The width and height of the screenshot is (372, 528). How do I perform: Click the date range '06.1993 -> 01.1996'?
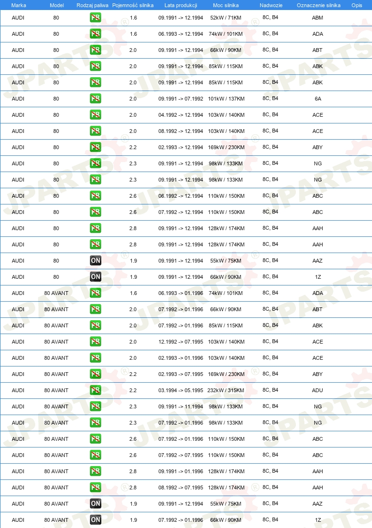click(x=181, y=293)
